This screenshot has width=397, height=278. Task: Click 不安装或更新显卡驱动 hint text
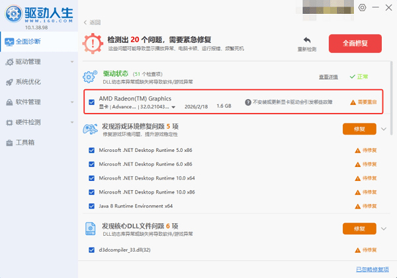(x=292, y=102)
